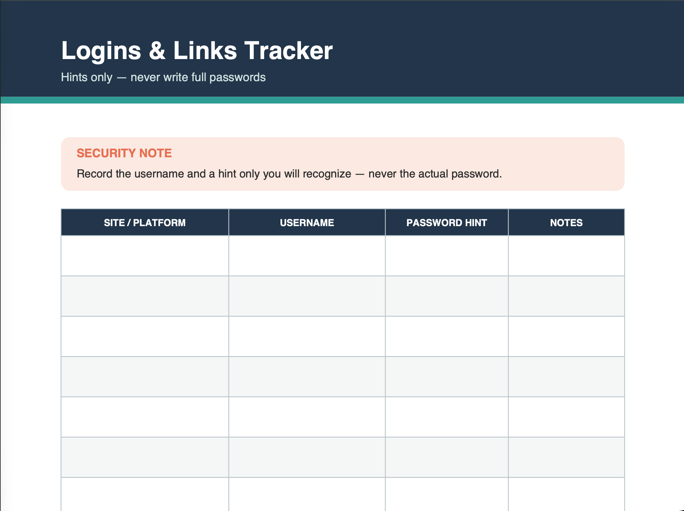
Task: Click the SECURITY NOTE heading
Action: pyautogui.click(x=124, y=153)
